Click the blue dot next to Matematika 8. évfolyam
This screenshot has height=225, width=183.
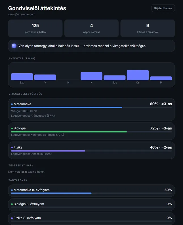12,190
